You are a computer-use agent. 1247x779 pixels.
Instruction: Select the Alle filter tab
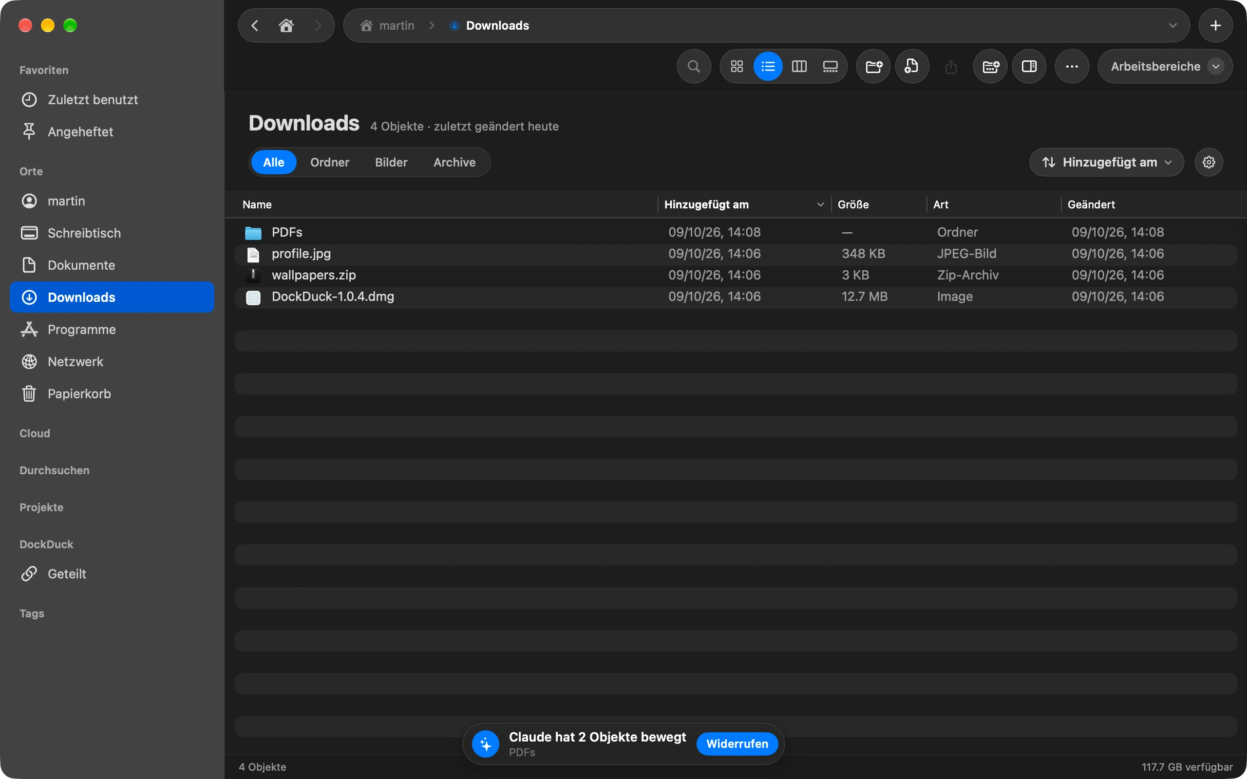click(x=274, y=162)
